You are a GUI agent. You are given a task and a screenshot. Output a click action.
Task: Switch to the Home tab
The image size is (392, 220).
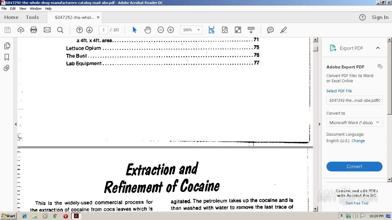click(x=11, y=17)
